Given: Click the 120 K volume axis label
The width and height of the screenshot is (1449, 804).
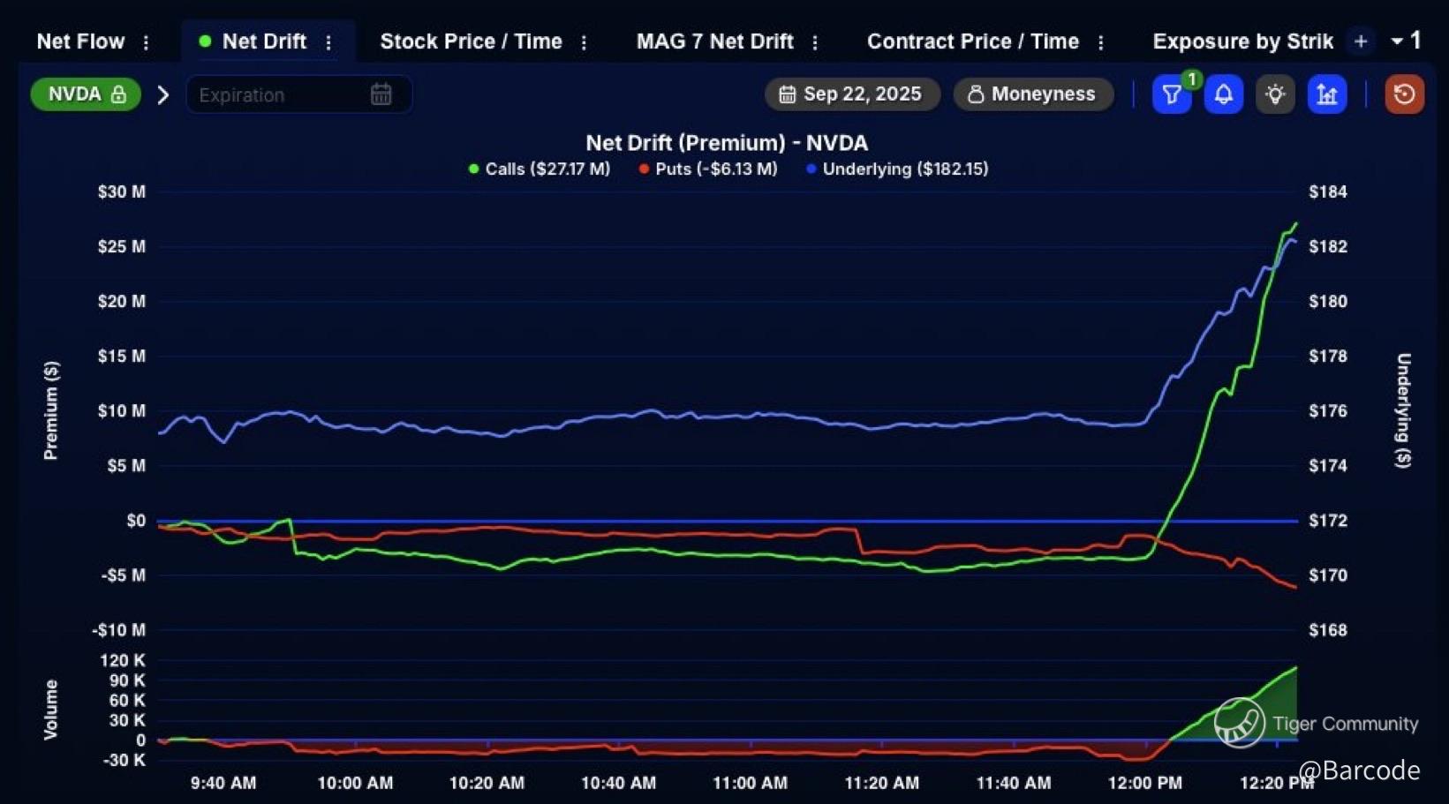Looking at the screenshot, I should pos(123,660).
